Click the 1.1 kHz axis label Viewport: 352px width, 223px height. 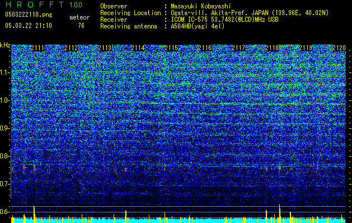coord(4,72)
